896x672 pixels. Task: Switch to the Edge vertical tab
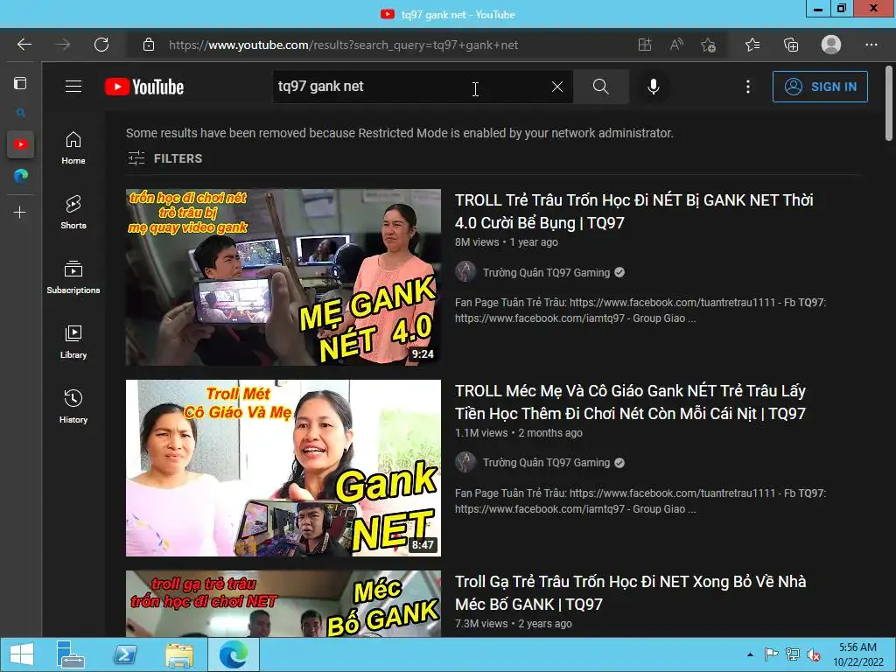(21, 176)
